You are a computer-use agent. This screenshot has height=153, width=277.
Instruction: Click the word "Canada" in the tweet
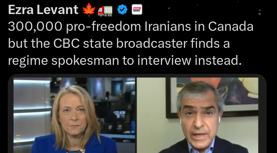pos(231,26)
